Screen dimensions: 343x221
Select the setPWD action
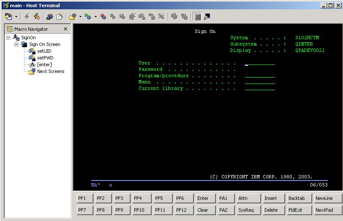[45, 58]
